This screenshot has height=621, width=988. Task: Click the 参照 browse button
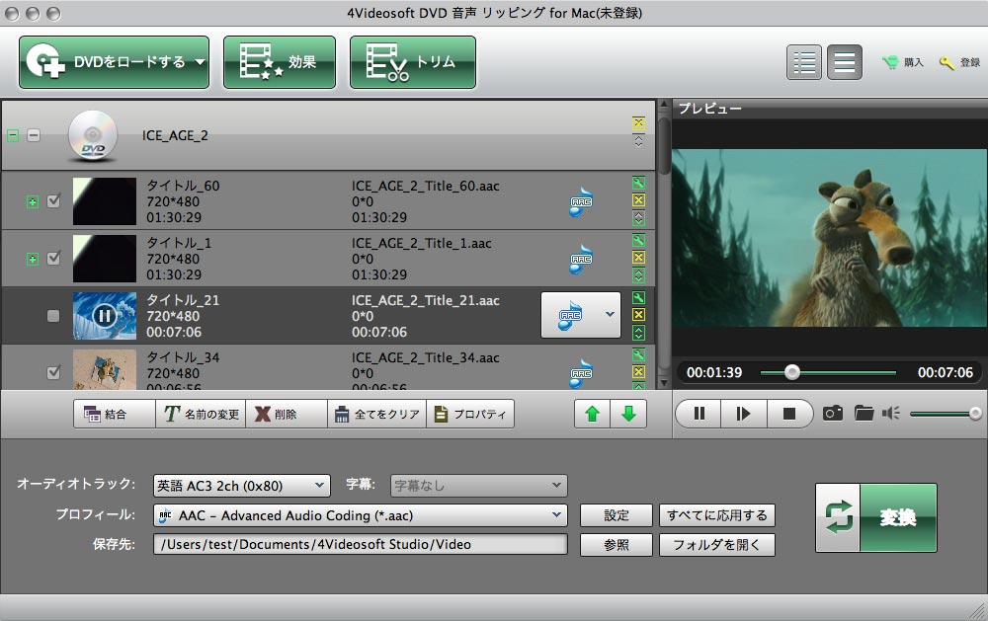click(x=617, y=545)
